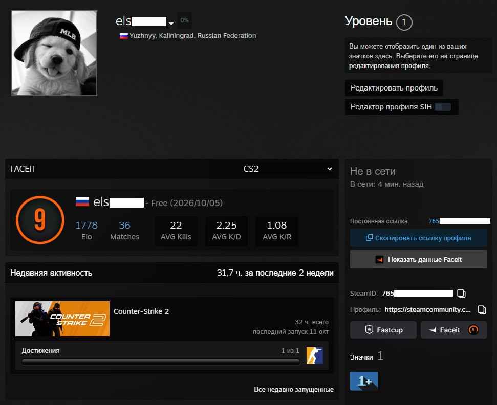This screenshot has width=497, height=405.
Task: Click 'Показать данные Faceit' button
Action: 418,259
